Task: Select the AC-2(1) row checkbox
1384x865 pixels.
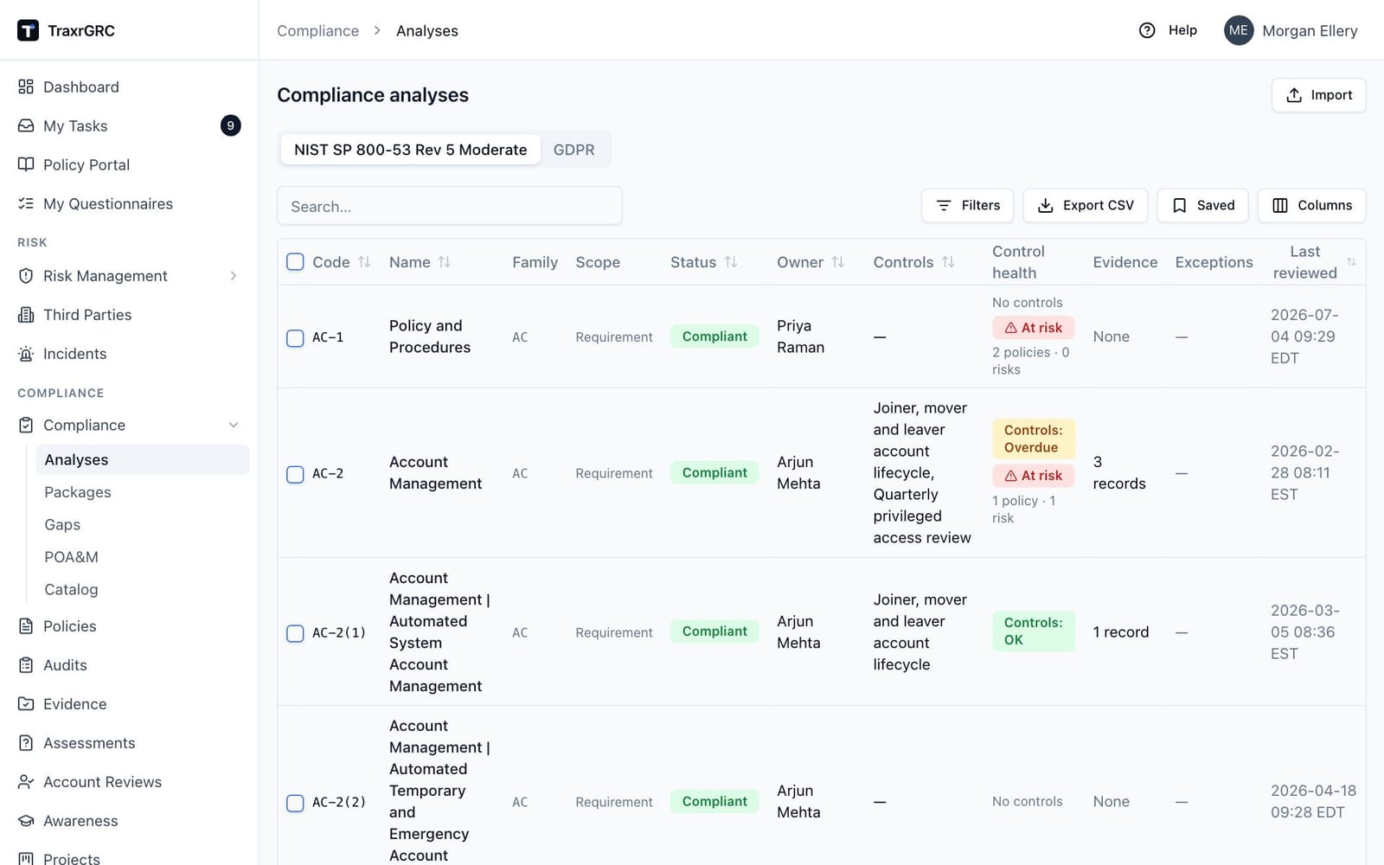Action: [x=295, y=633]
